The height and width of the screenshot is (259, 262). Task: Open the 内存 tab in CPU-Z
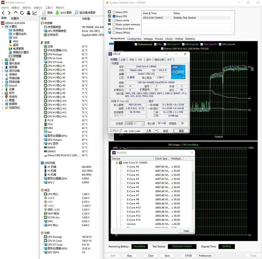132,60
